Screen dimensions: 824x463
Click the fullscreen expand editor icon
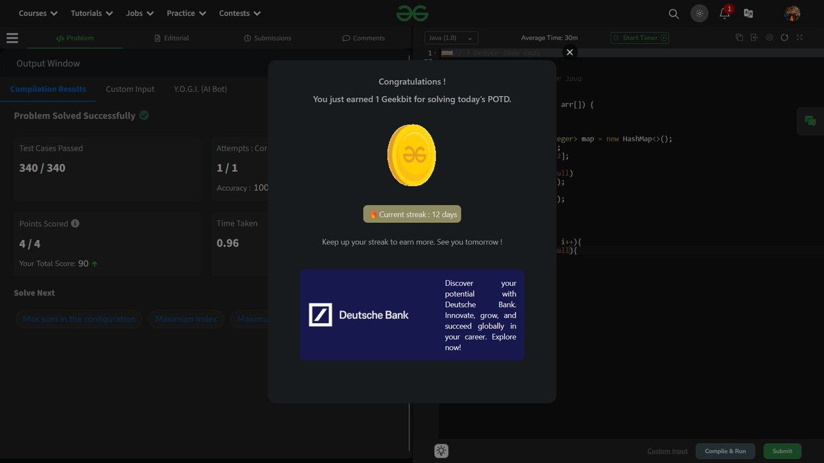point(799,38)
